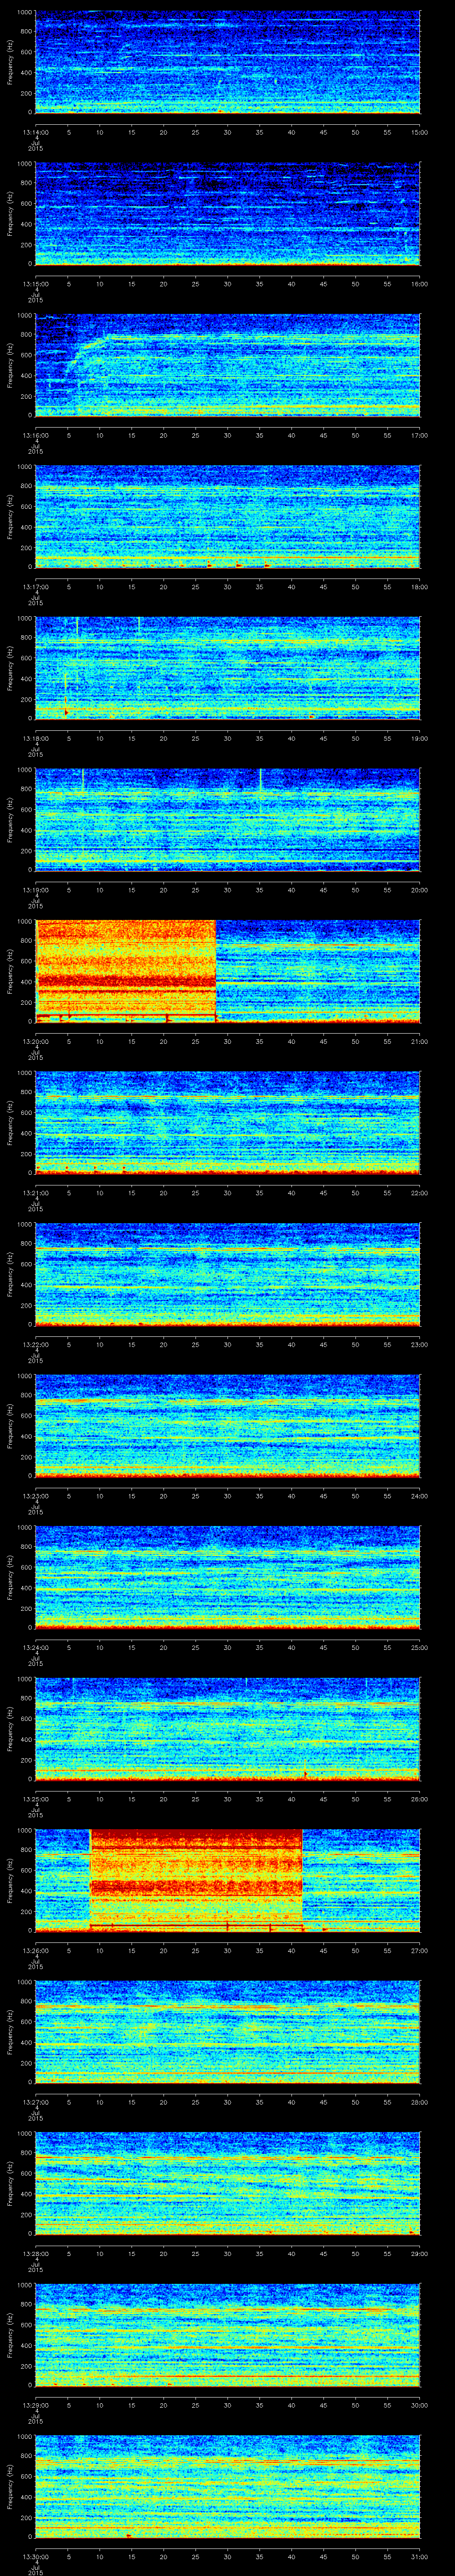
Task: Open the 13:17:00 spectrogram panel
Action: (x=228, y=516)
